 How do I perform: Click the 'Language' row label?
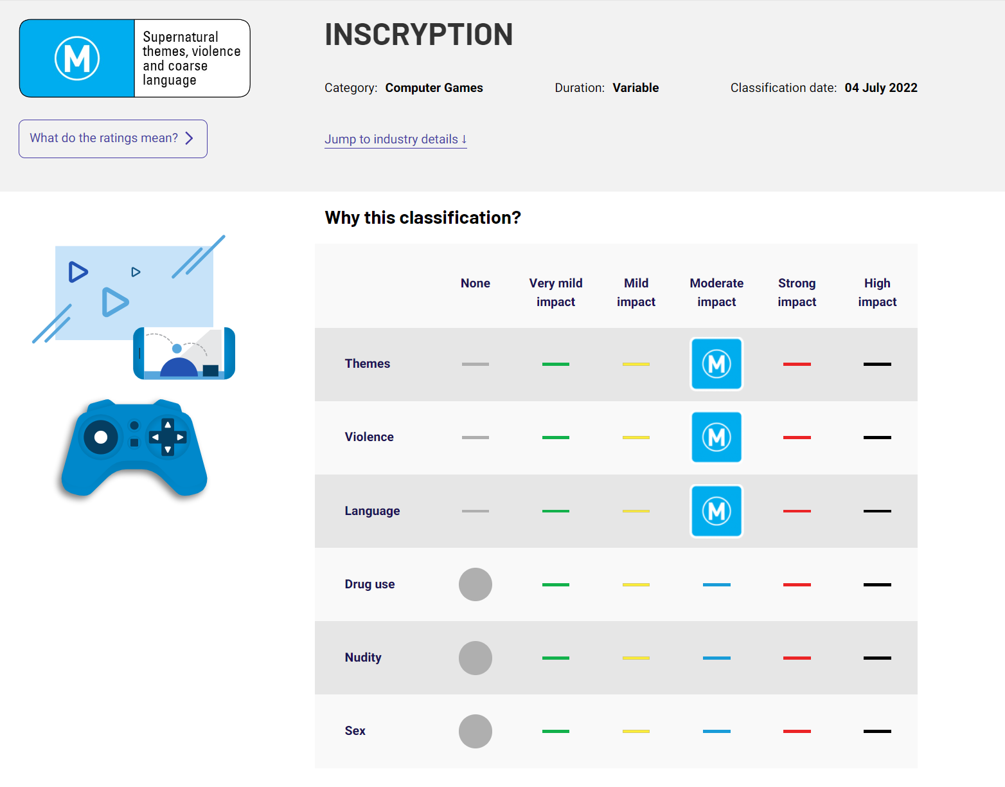373,511
